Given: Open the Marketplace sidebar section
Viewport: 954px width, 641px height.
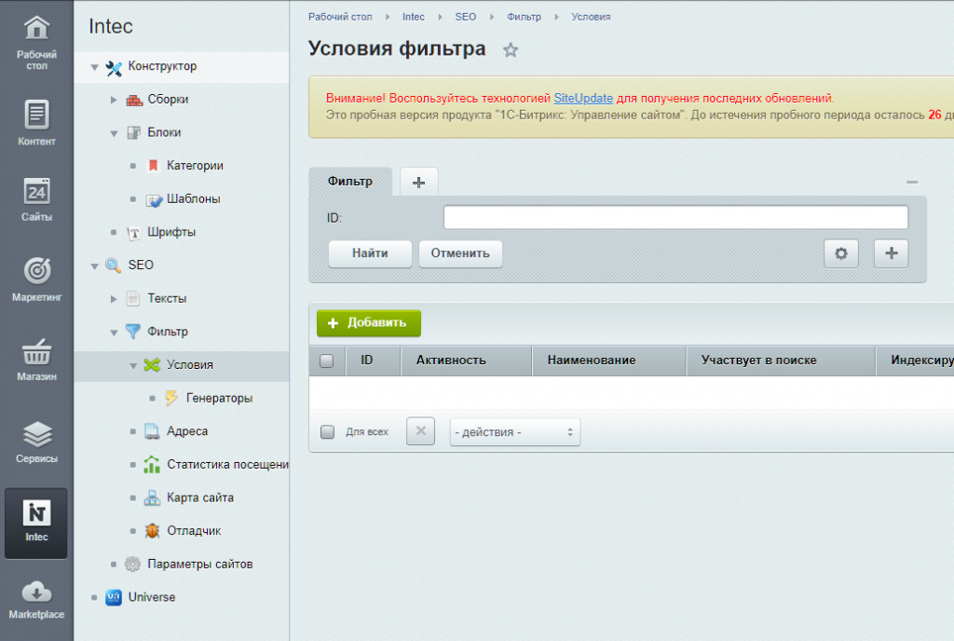Looking at the screenshot, I should coord(36,600).
